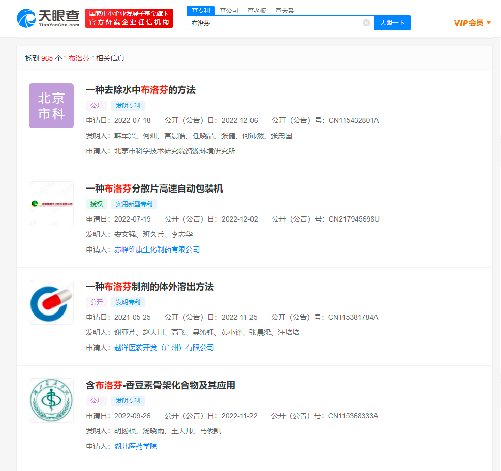Click the capsule logo beside 越洋医药 patent
The height and width of the screenshot is (471, 501).
[51, 302]
